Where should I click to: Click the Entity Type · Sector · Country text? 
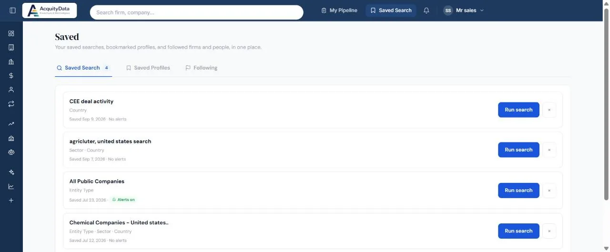tap(101, 232)
